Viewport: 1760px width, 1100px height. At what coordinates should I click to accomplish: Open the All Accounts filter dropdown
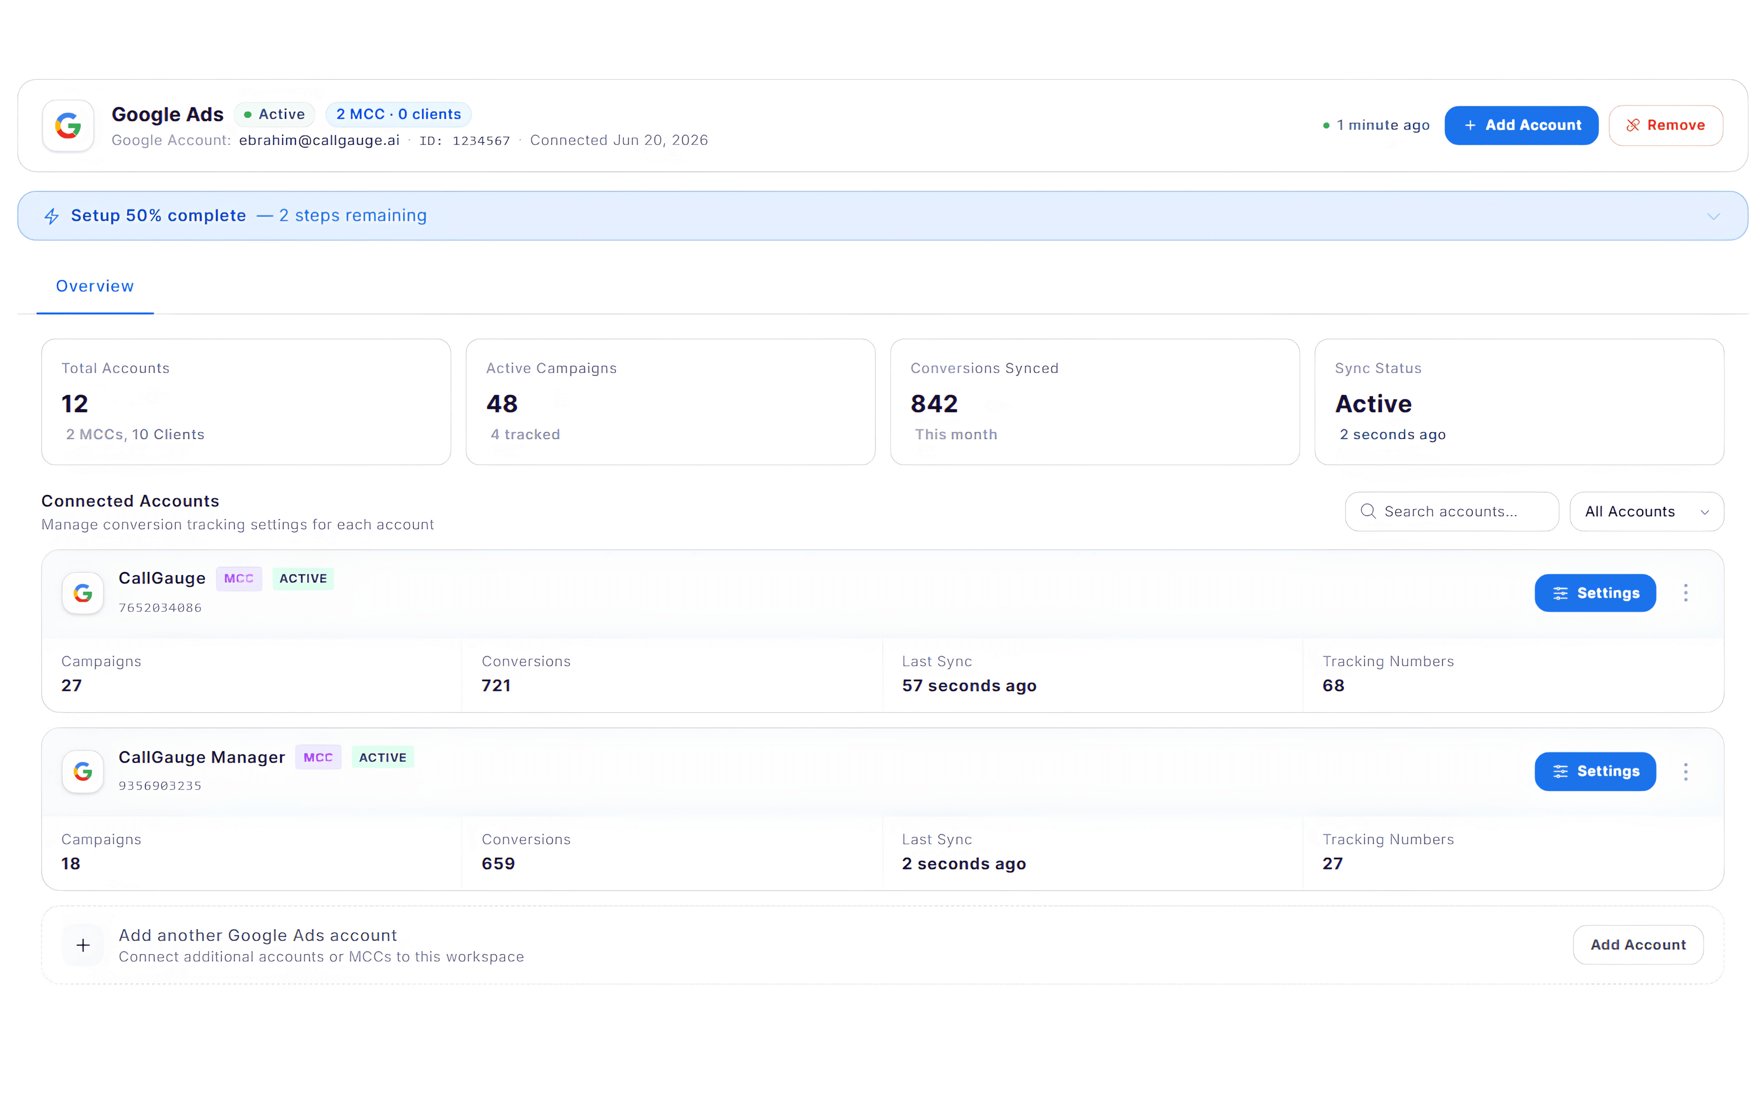coord(1646,511)
